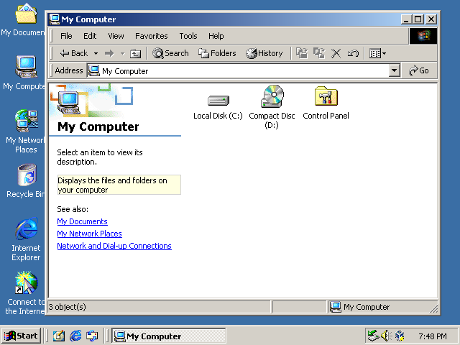460x345 pixels.
Task: Open the Back history dropdown arrow
Action: click(96, 53)
